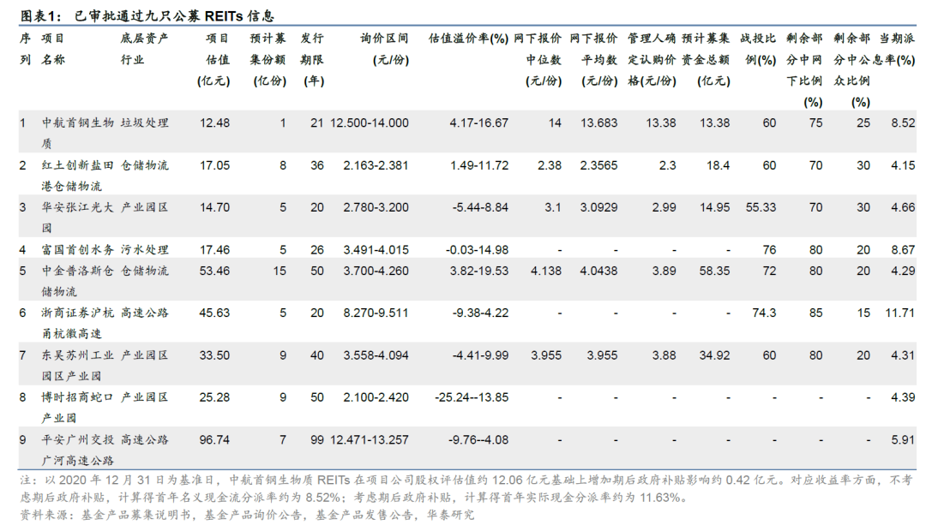Click the valuation cell '25.28'
This screenshot has width=926, height=525.
click(x=215, y=397)
